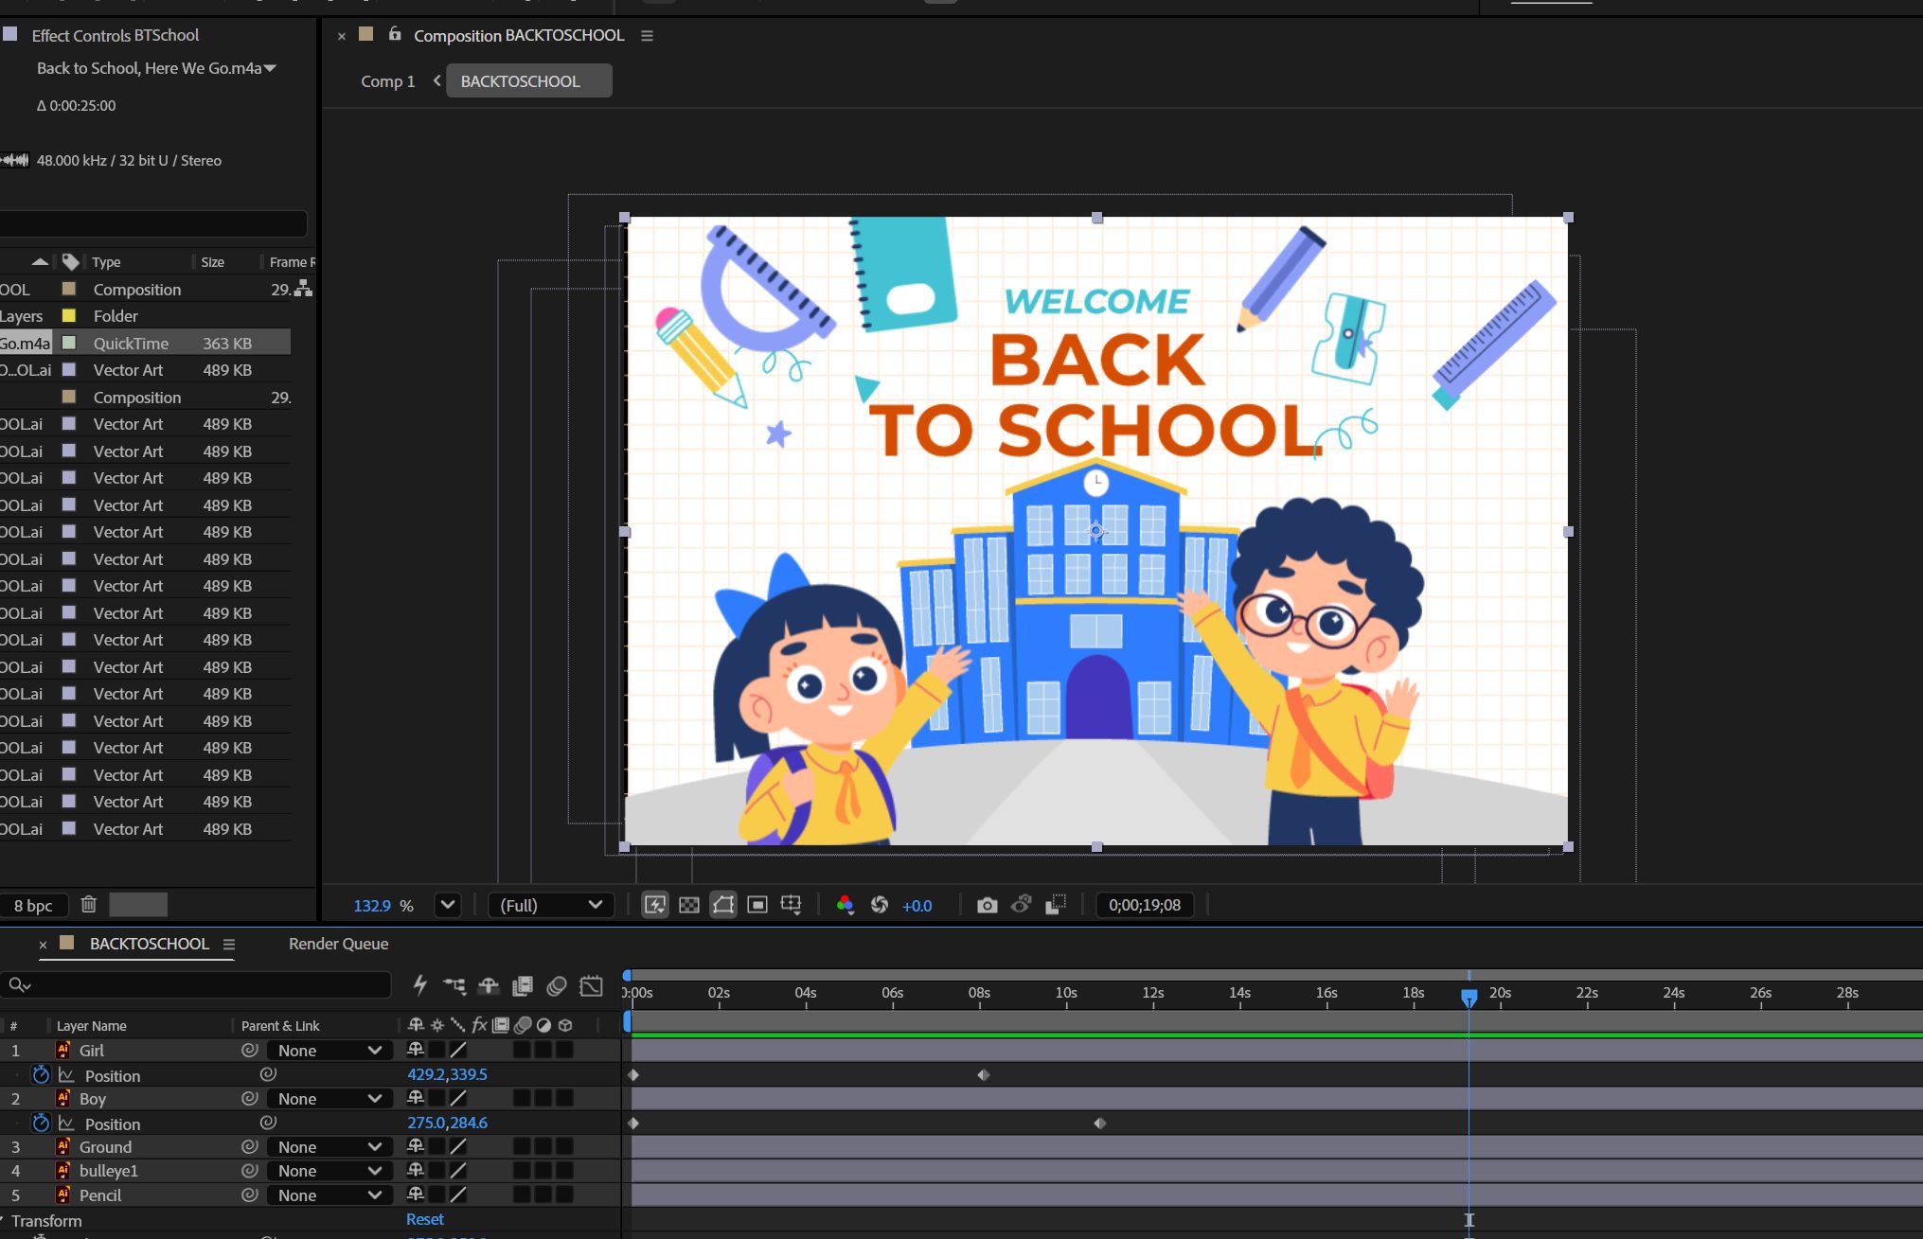Click the trash delete icon in Project panel
Screen dimensions: 1923x1239
(89, 905)
